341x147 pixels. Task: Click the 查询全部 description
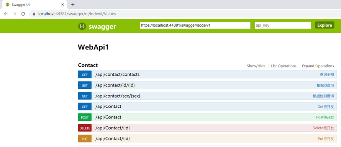(x=327, y=75)
